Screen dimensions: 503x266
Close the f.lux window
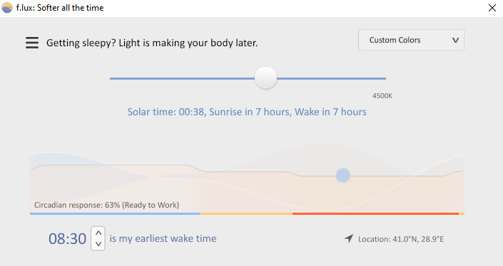pyautogui.click(x=492, y=8)
